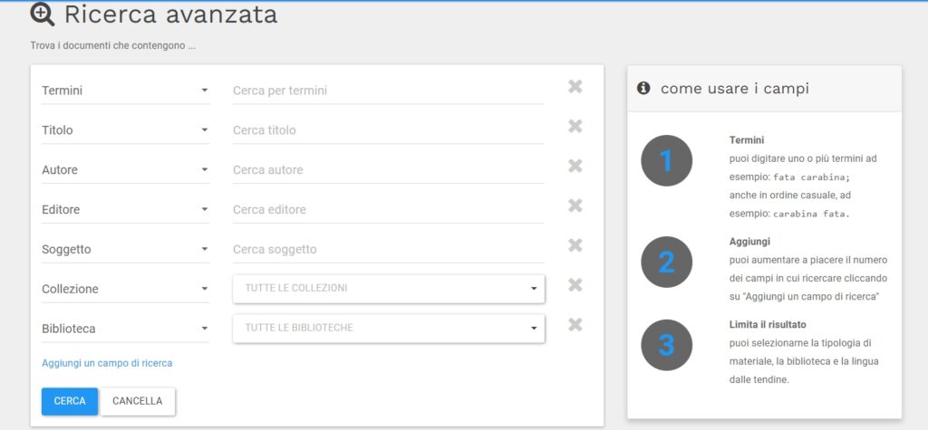Click the CANCELLA button
Image resolution: width=928 pixels, height=430 pixels.
[x=138, y=401]
